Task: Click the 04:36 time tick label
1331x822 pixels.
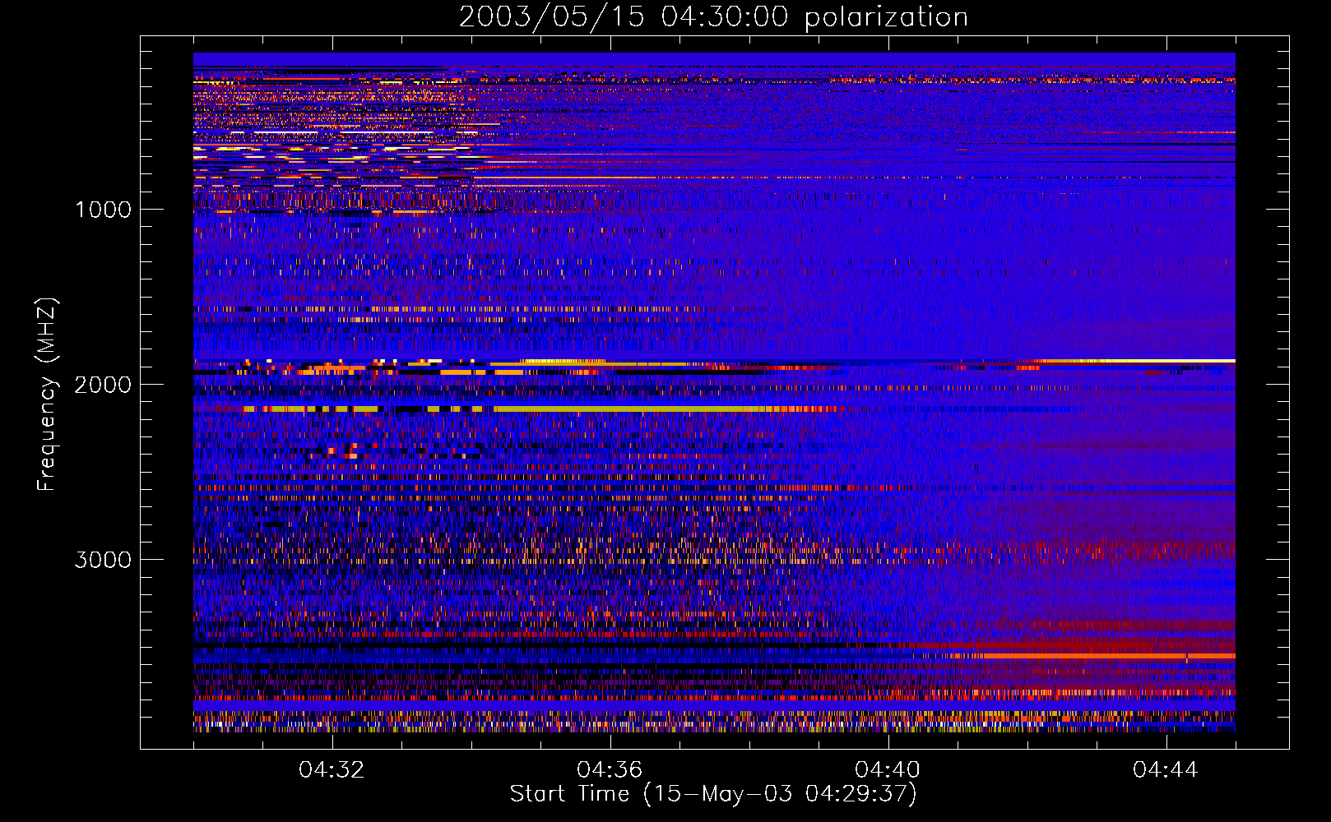Action: 610,770
